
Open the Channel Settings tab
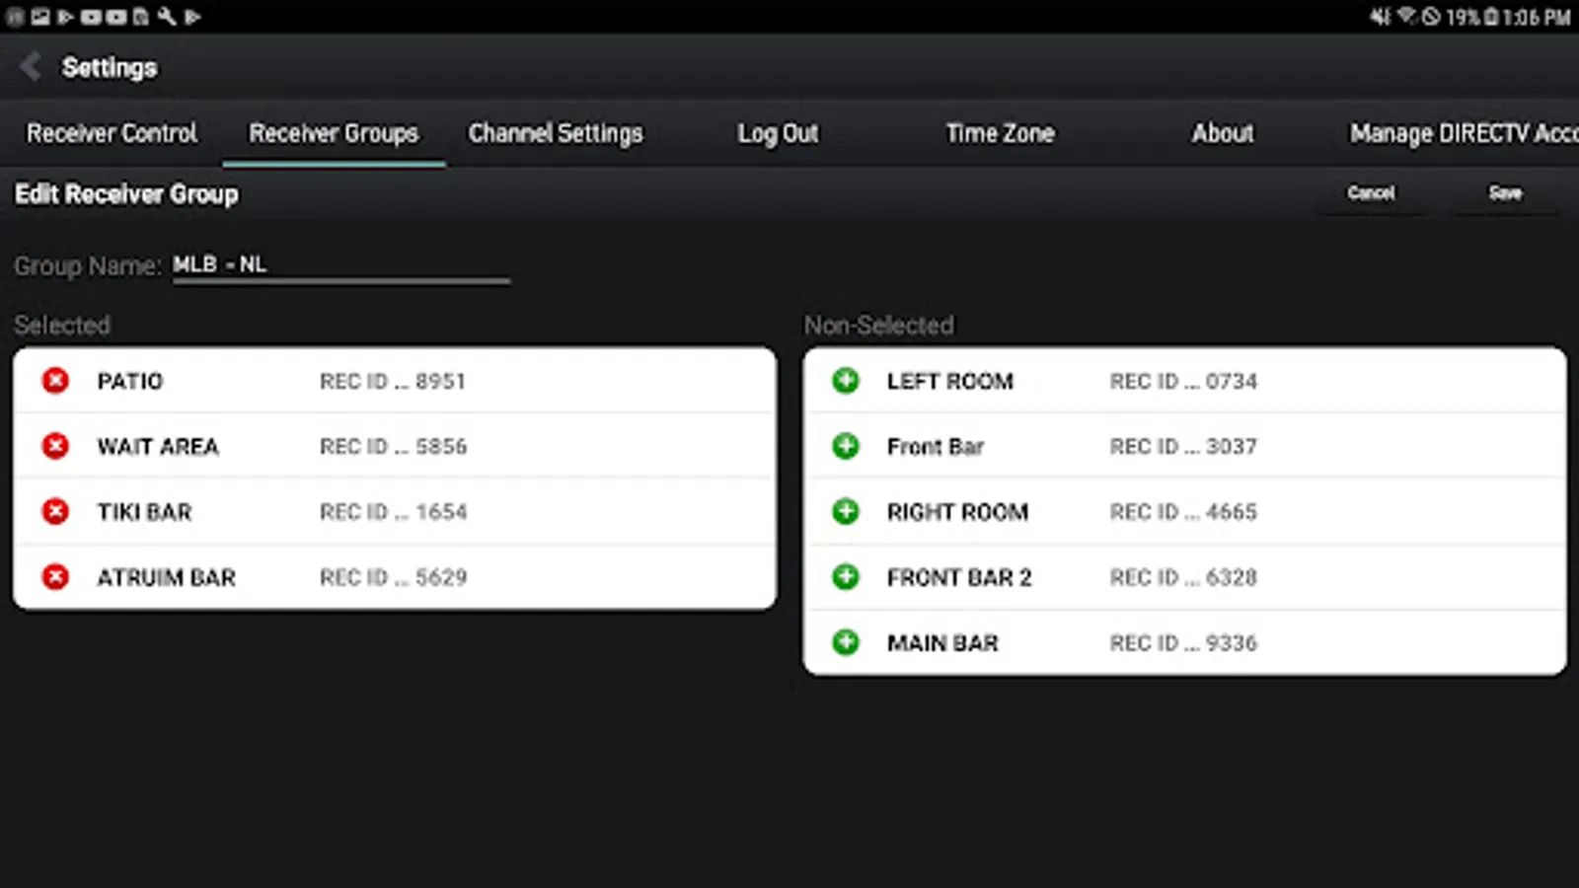click(556, 133)
